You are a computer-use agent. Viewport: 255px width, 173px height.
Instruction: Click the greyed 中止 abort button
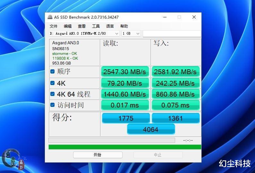[x=158, y=155]
